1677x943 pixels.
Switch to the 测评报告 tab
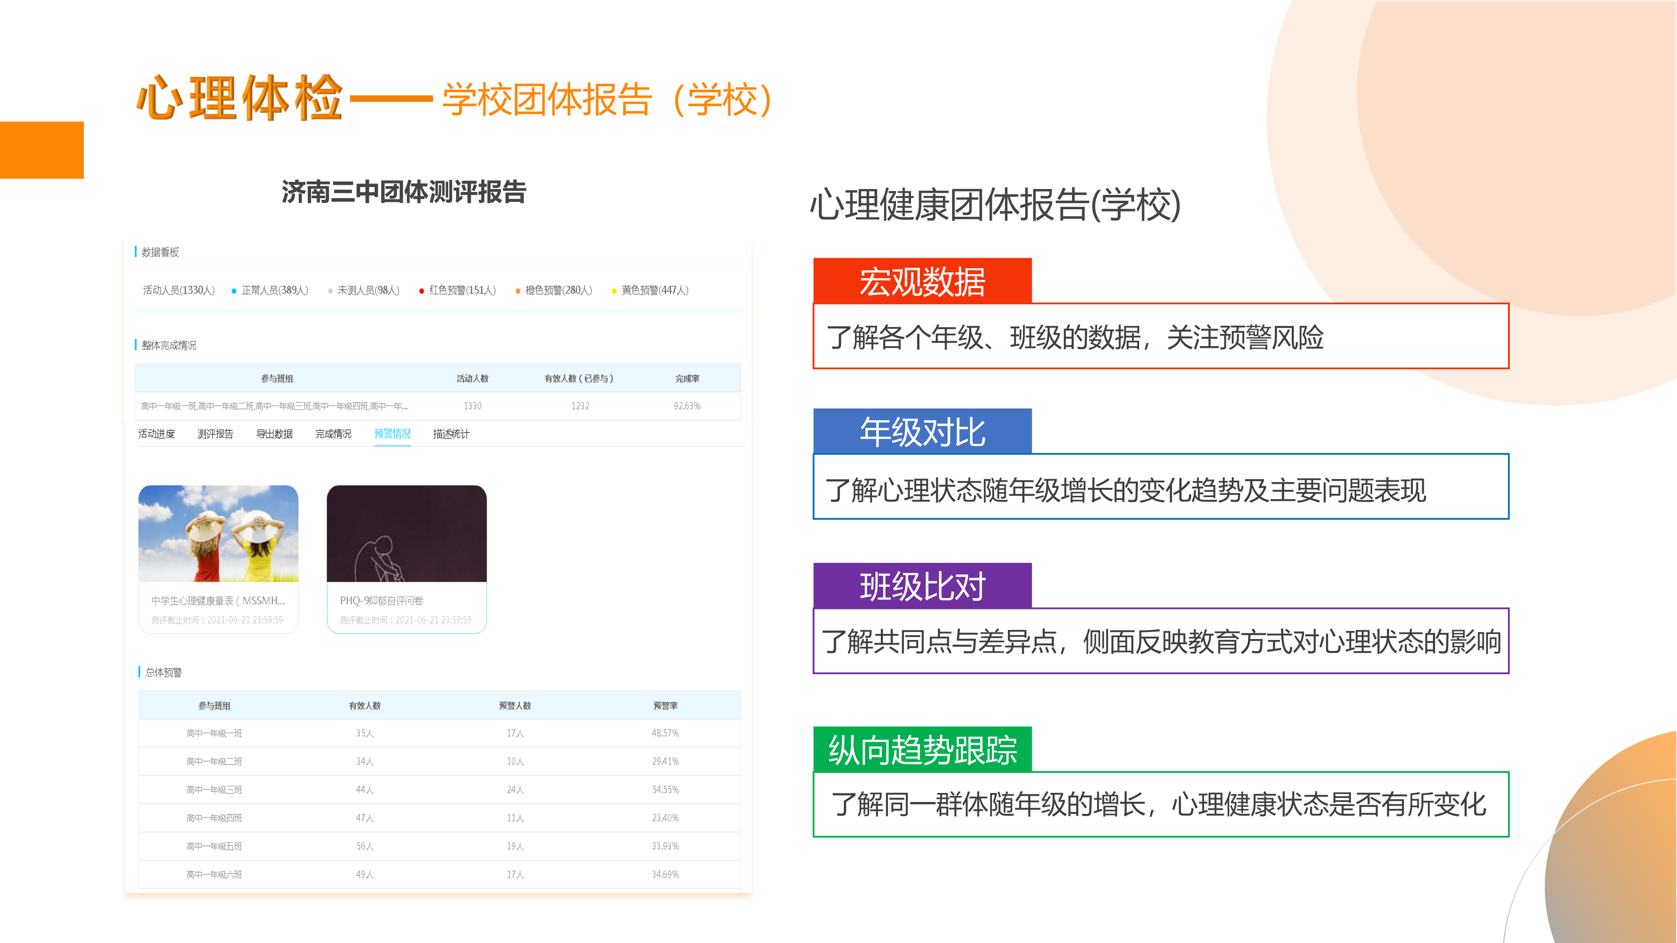215,434
